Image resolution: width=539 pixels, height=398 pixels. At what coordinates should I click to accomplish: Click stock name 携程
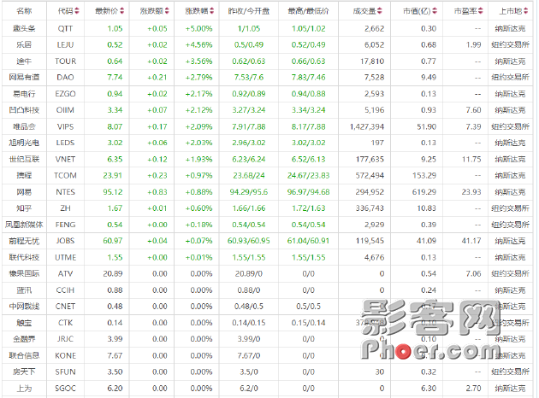[x=24, y=176]
